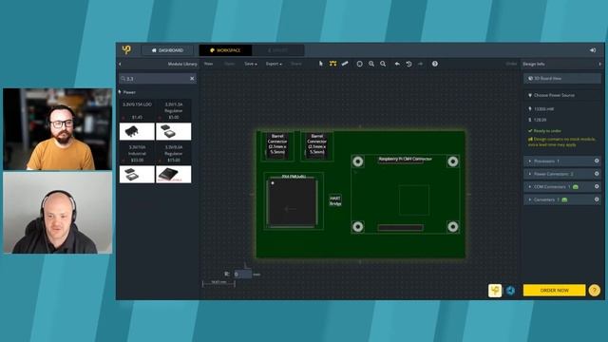Click the round icon on Converters row
608x342 pixels.
click(597, 199)
